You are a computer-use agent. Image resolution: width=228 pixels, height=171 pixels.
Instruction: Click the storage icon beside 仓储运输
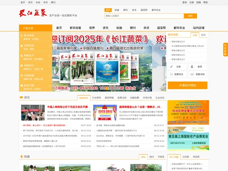pyautogui.click(x=22, y=75)
